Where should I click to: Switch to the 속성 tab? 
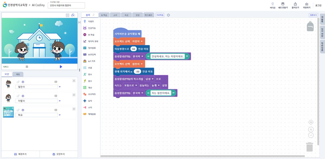click(x=126, y=15)
